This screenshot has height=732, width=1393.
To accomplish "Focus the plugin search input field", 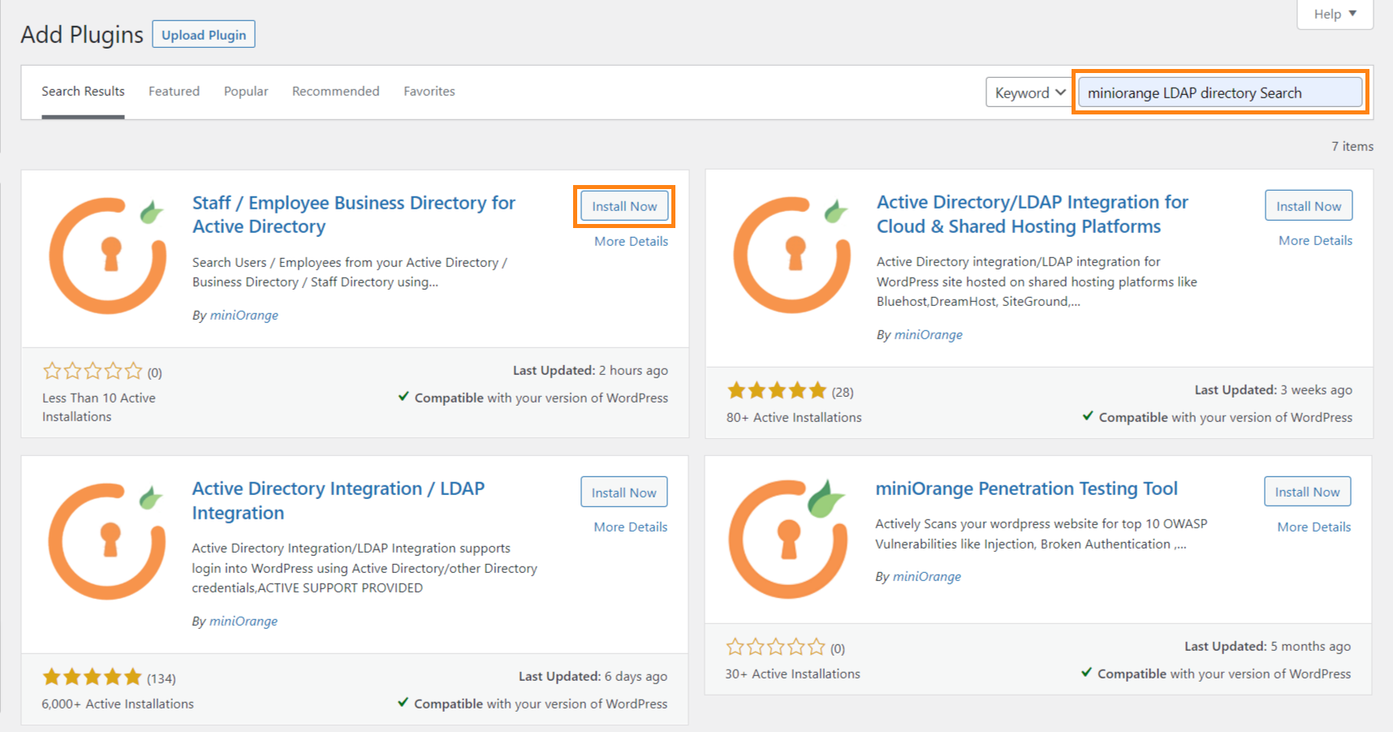I will pos(1220,92).
